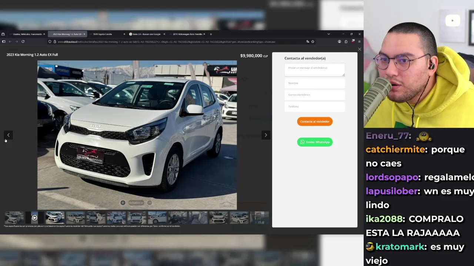Zoom out with the minus icon
474x266 pixels.
pyautogui.click(x=150, y=202)
